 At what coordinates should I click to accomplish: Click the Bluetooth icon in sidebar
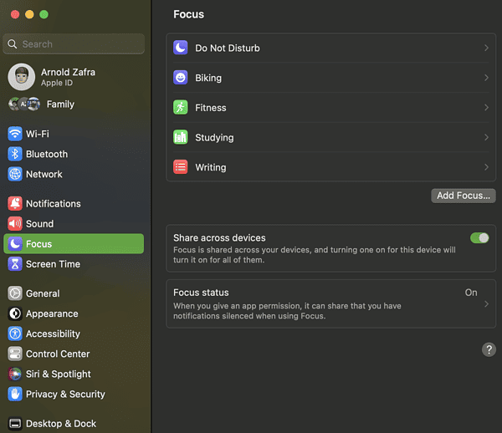[15, 154]
